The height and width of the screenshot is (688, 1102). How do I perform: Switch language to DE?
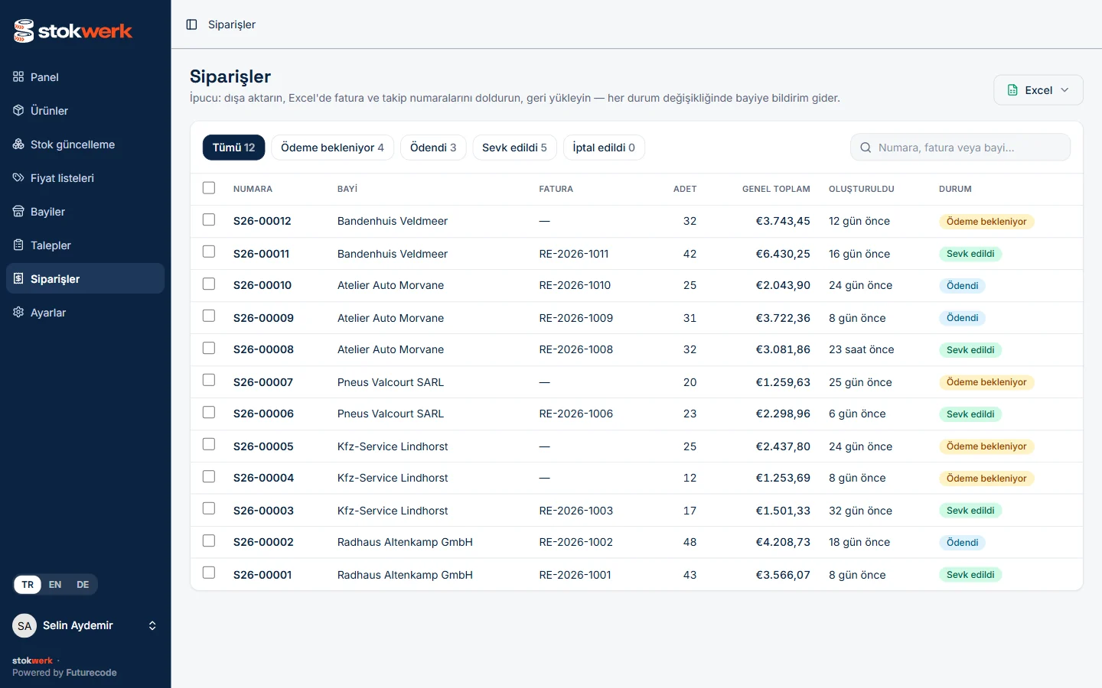[83, 585]
